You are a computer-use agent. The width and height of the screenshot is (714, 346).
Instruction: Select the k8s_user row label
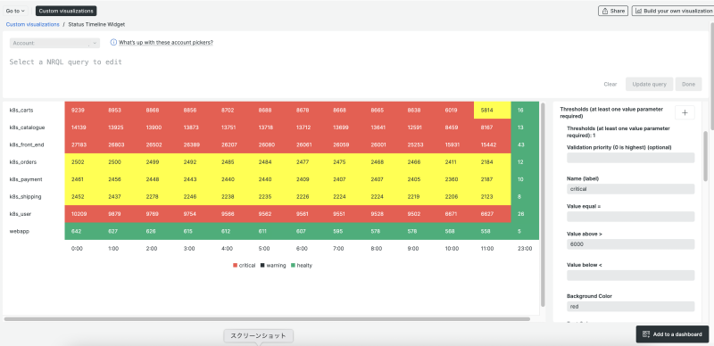(x=20, y=214)
